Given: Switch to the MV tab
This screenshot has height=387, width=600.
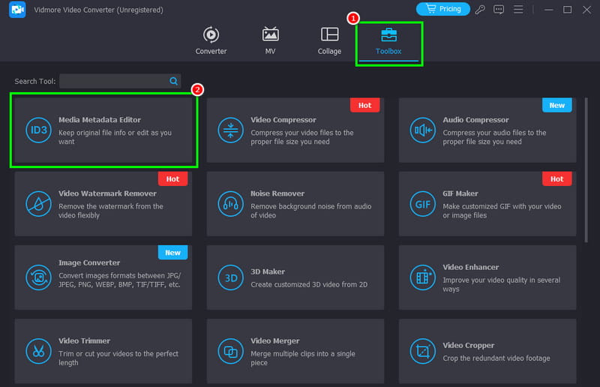Looking at the screenshot, I should [270, 41].
